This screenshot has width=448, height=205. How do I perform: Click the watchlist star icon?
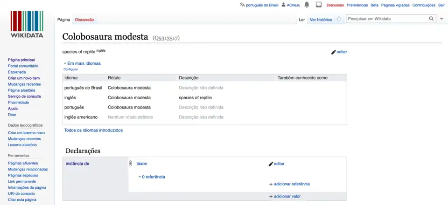coord(339,19)
